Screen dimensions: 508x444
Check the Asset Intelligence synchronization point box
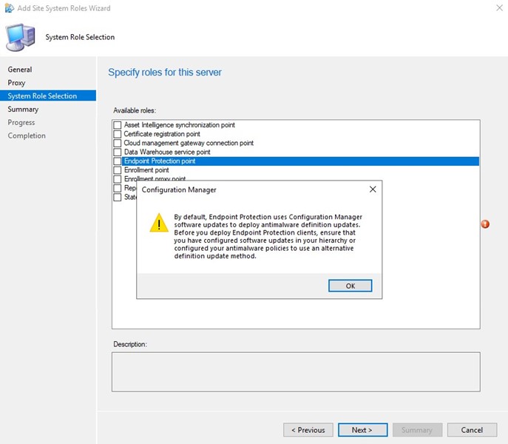(x=118, y=125)
